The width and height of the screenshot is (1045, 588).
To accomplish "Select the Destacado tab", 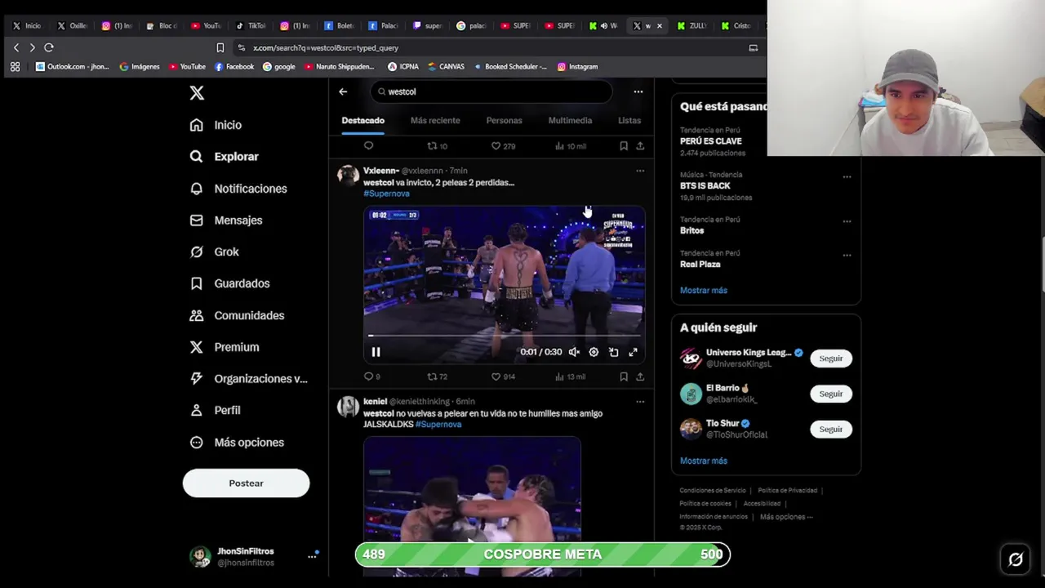I will (362, 121).
